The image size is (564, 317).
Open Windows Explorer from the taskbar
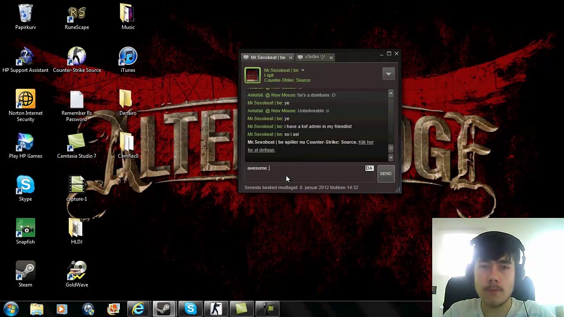pos(37,309)
